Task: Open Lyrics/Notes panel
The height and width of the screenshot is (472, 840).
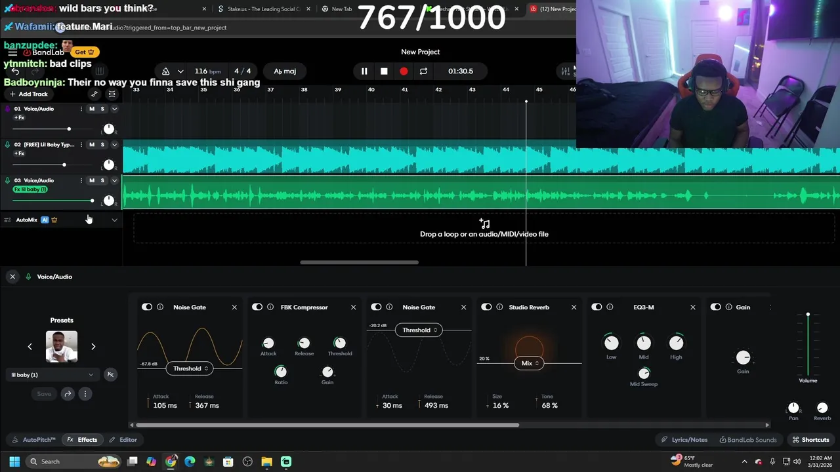Action: [684, 440]
